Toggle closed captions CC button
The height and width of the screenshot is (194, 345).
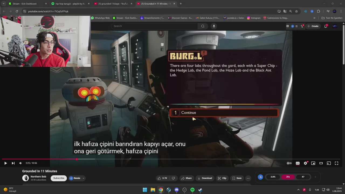[298, 163]
